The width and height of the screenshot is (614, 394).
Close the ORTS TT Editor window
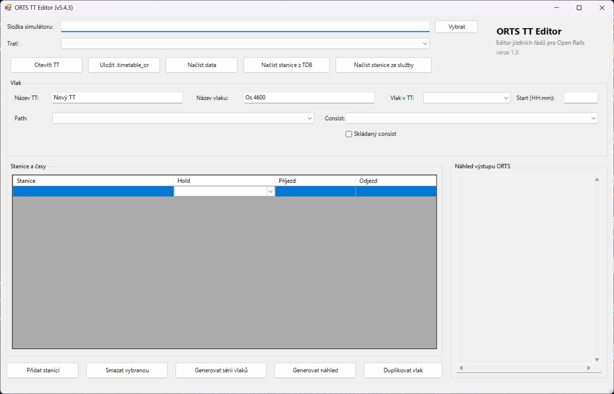pos(602,8)
